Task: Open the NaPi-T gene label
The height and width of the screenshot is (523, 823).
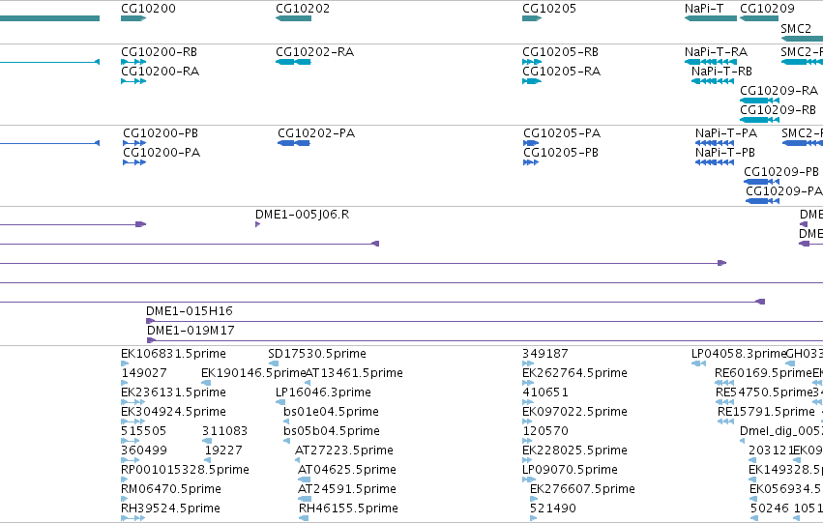Action: click(704, 9)
